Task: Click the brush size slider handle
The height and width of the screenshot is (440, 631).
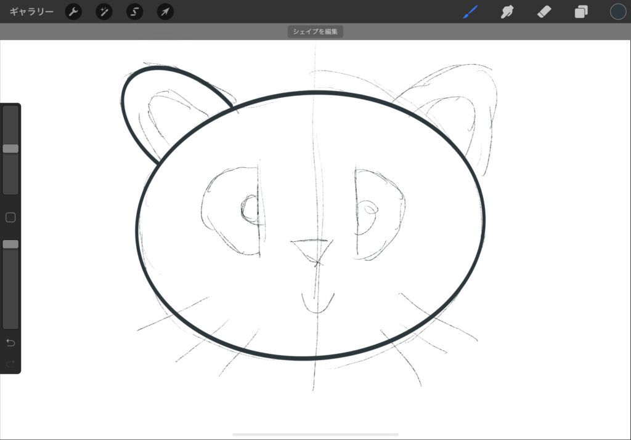Action: [x=10, y=149]
